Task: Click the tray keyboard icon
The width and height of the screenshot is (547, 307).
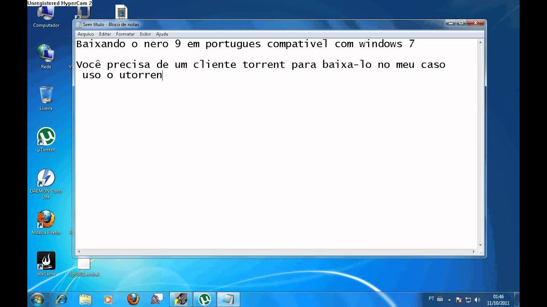Action: [x=440, y=299]
